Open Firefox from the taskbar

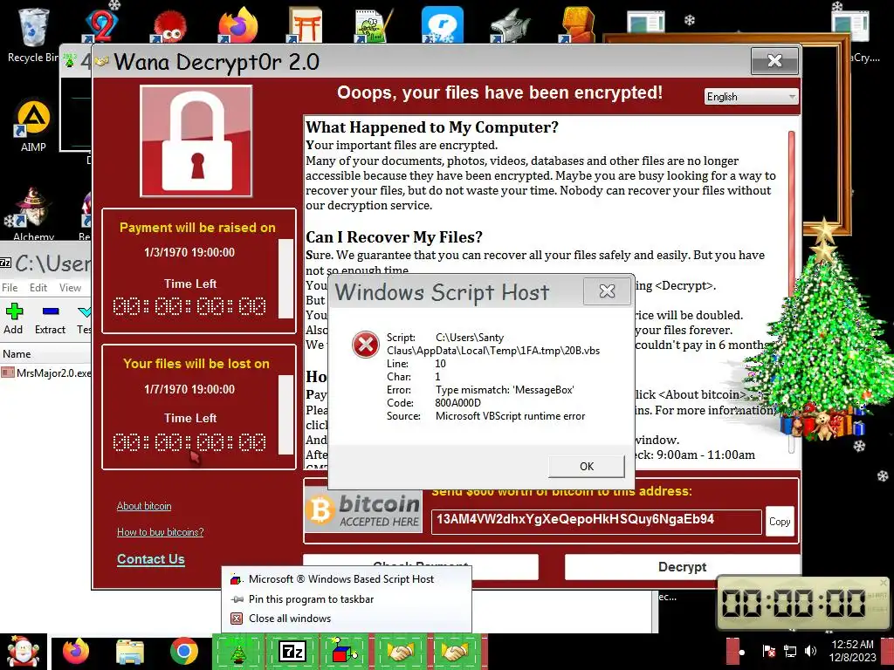[x=76, y=652]
